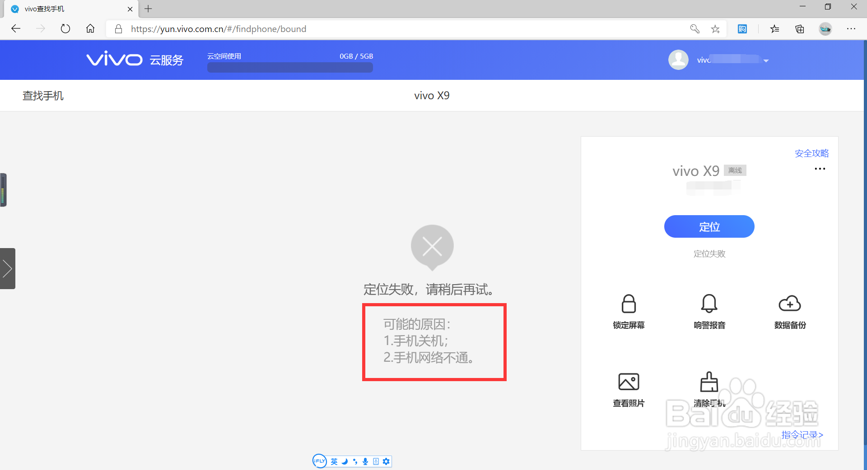867x470 pixels.
Task: Refresh the page using reload icon
Action: [x=65, y=29]
